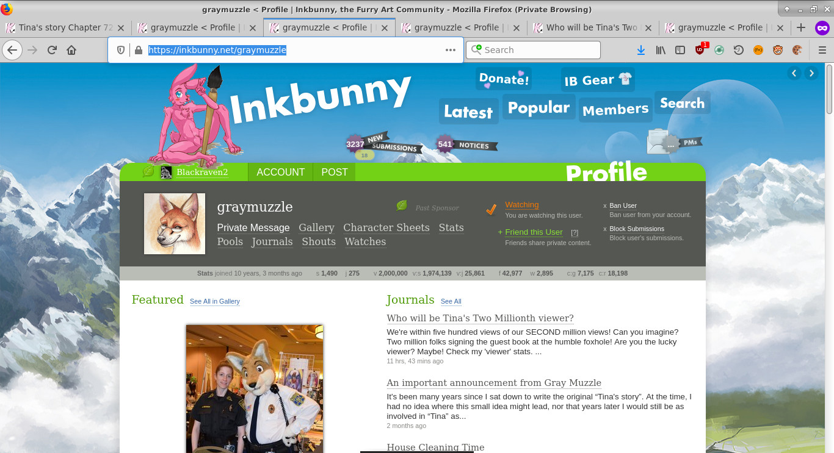Click the browser forward arrow
The width and height of the screenshot is (834, 453).
click(x=32, y=50)
